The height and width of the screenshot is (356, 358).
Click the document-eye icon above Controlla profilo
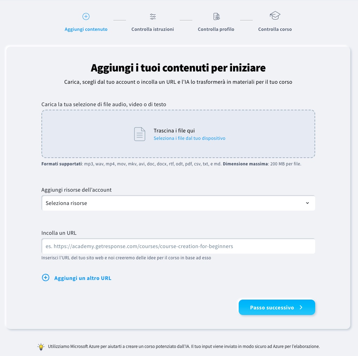(216, 16)
